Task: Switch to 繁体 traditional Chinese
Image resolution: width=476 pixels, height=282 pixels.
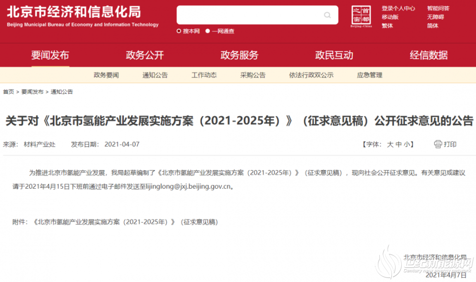Action: pyautogui.click(x=387, y=26)
